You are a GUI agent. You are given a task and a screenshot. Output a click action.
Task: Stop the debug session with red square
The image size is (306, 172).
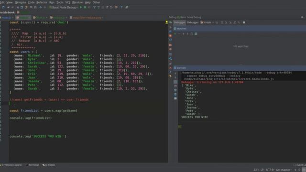click(x=170, y=36)
